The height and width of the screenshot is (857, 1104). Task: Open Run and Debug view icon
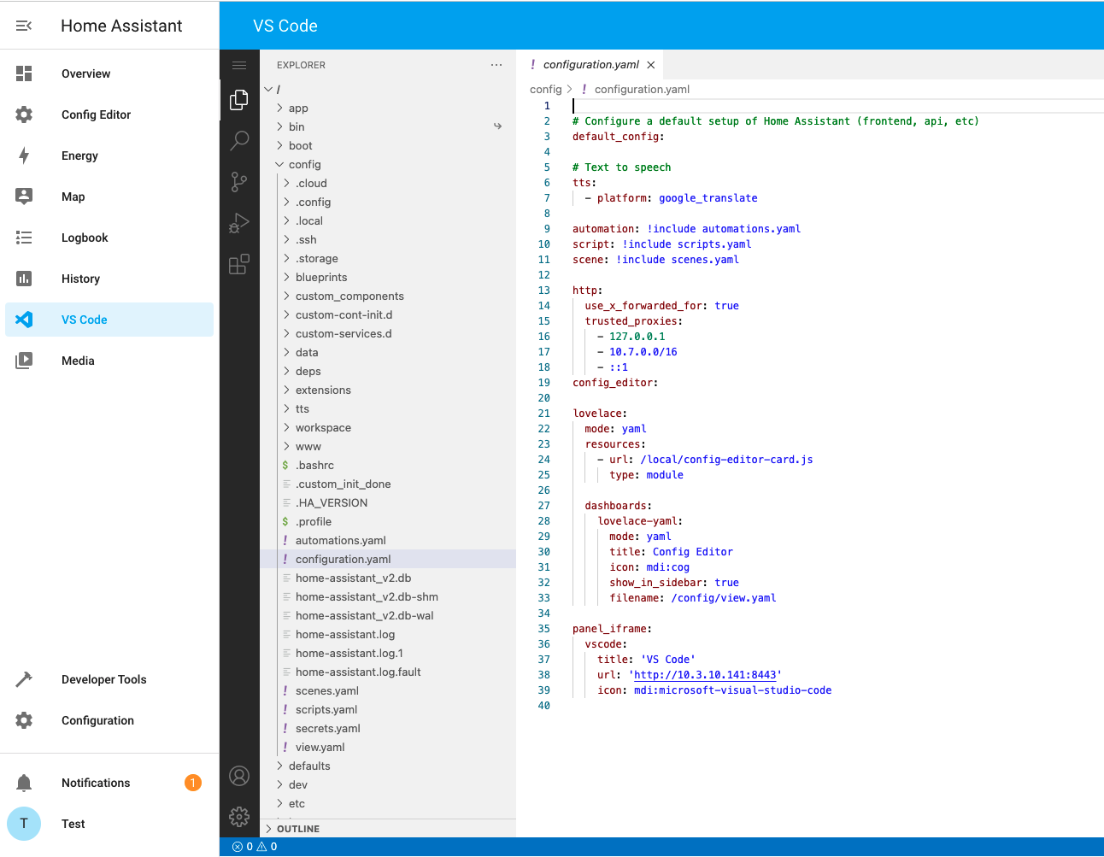click(239, 223)
